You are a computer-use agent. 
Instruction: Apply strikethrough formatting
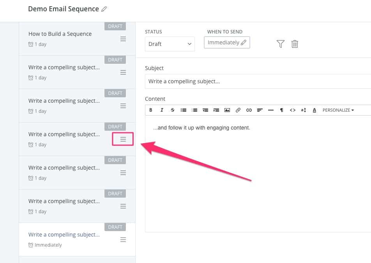click(173, 110)
